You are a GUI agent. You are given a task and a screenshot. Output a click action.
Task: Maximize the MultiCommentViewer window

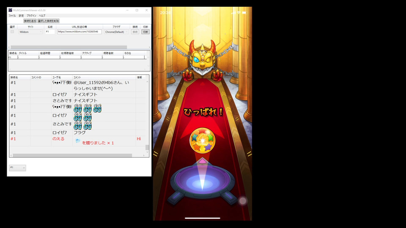point(137,10)
